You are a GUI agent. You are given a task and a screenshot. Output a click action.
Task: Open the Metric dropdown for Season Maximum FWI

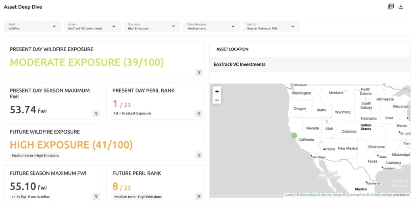coord(271,27)
